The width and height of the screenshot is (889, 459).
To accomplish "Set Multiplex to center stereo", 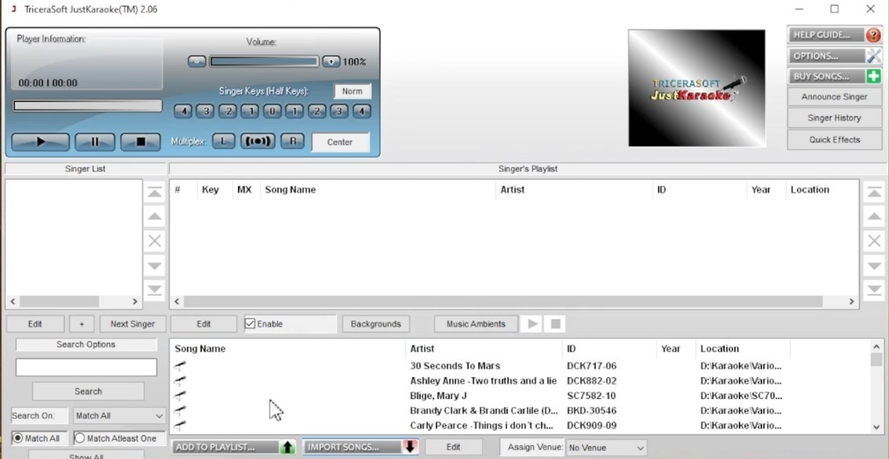I will tap(258, 141).
